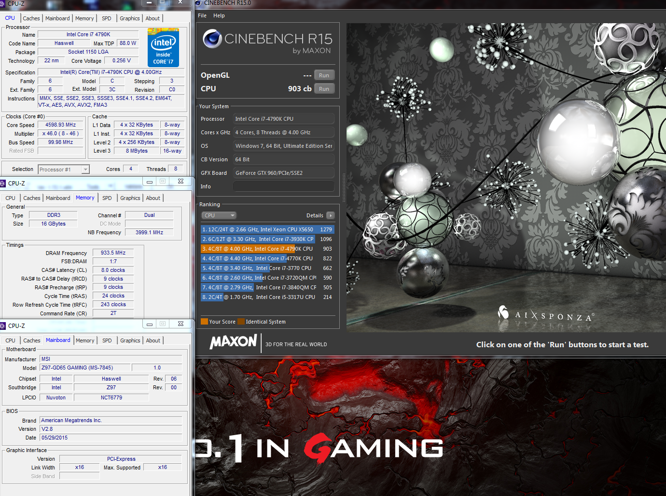Click the NB Frequency value 3999.1 MHz
Viewport: 666px width, 496px height.
[x=149, y=232]
